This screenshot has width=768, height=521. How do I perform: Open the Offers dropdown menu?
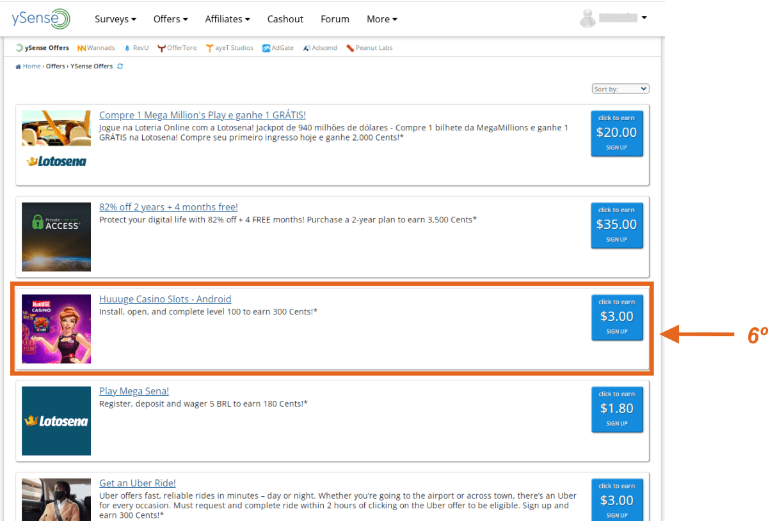[x=170, y=19]
